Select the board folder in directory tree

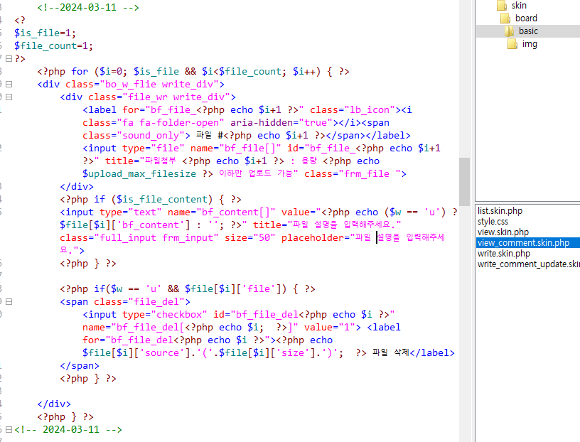pyautogui.click(x=526, y=18)
